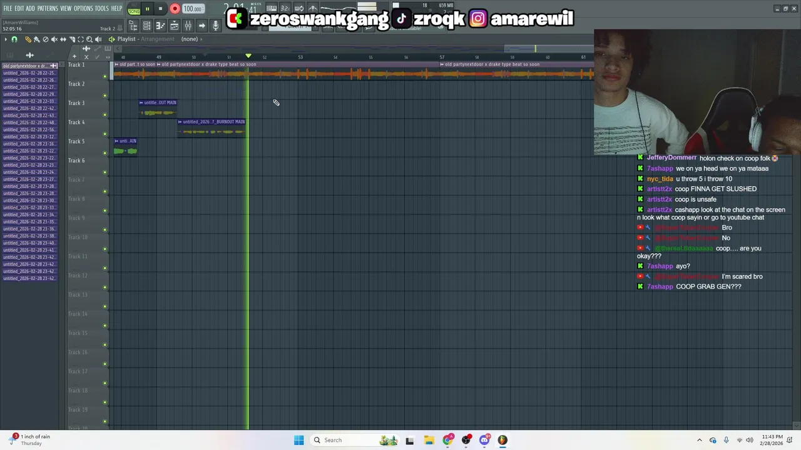Open the '1 inch of rain' weather widget
The height and width of the screenshot is (450, 801).
point(28,440)
